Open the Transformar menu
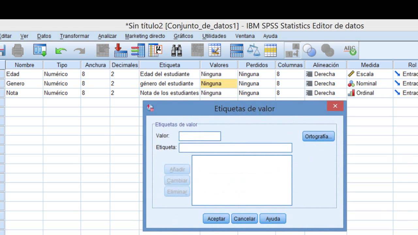 pyautogui.click(x=74, y=36)
